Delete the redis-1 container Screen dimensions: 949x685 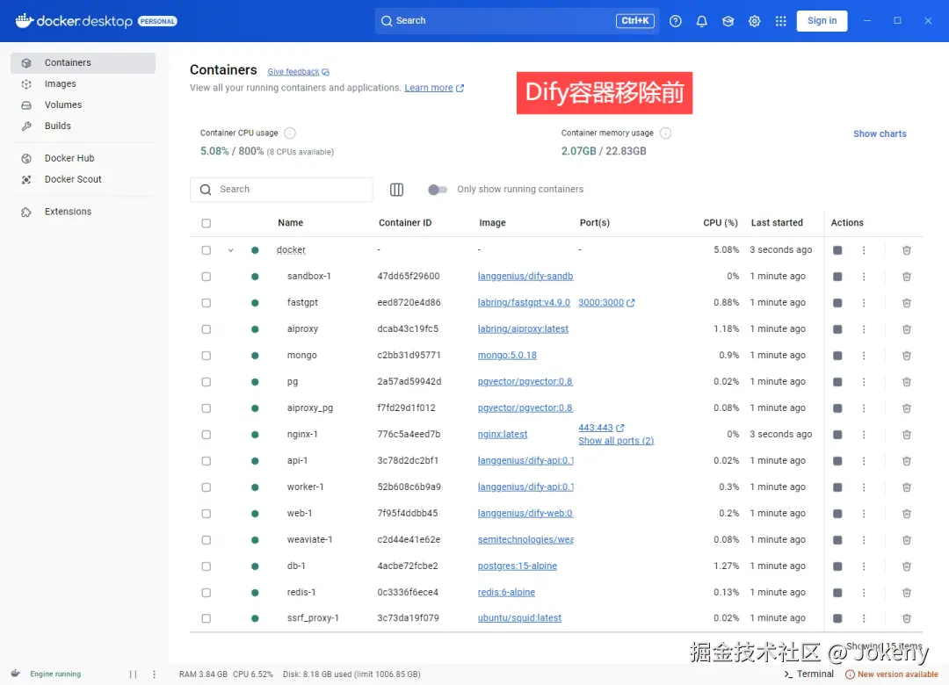click(x=907, y=593)
